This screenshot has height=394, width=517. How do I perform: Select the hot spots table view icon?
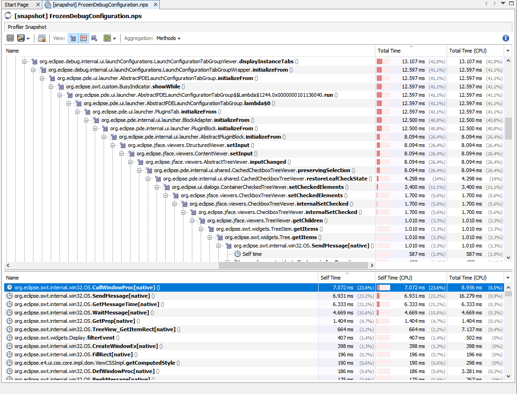[84, 38]
